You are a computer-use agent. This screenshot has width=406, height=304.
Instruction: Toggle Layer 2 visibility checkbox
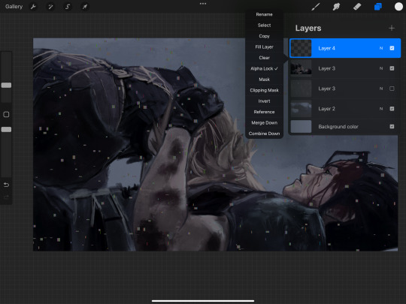(x=392, y=109)
